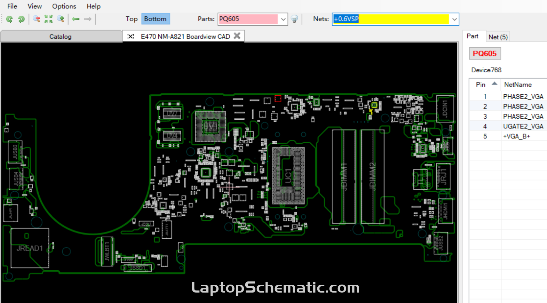Go back with the green left arrow
This screenshot has height=303, width=547.
[76, 19]
